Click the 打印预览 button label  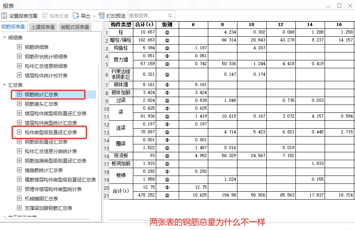coord(116,16)
